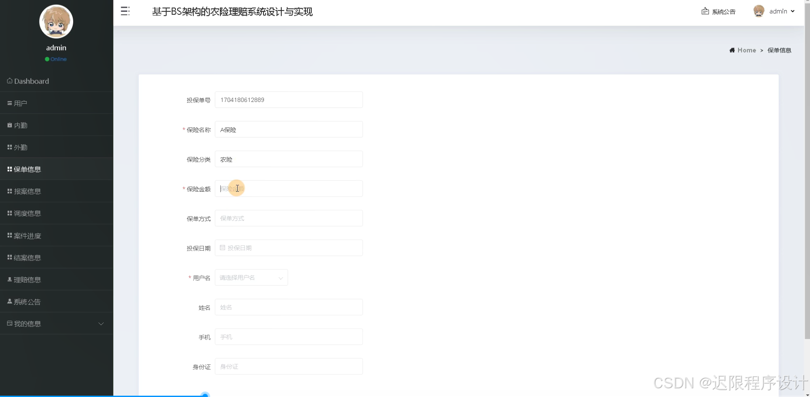Click the person icon beside 理赔信息

(x=10, y=279)
